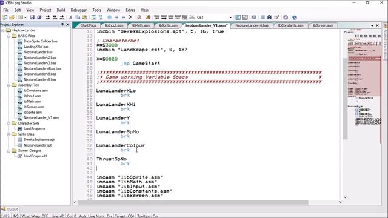The width and height of the screenshot is (388, 218).
Task: Select LandScape.sdd in Project Explorer
Action: click(x=35, y=156)
